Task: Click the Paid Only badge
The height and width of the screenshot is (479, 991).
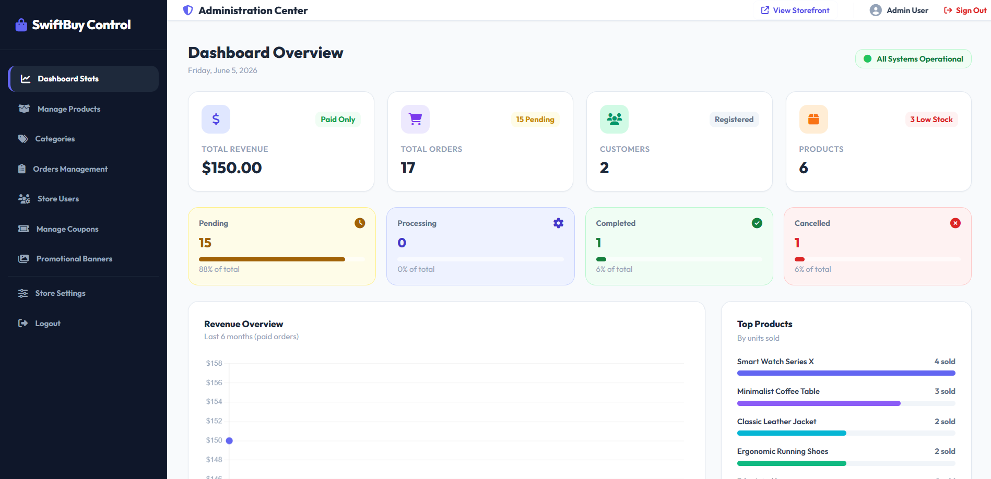Action: pyautogui.click(x=338, y=119)
